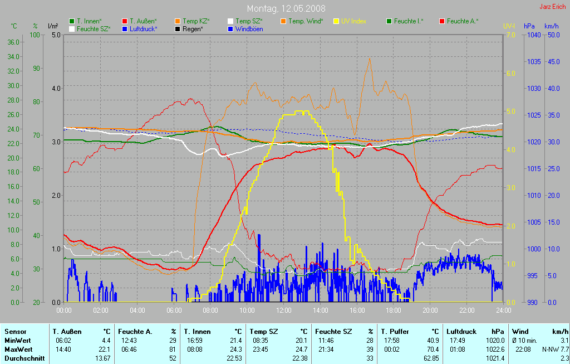This screenshot has height=364, width=570.
Task: Click the 12:43 time in Feuchte A. column
Action: point(129,341)
